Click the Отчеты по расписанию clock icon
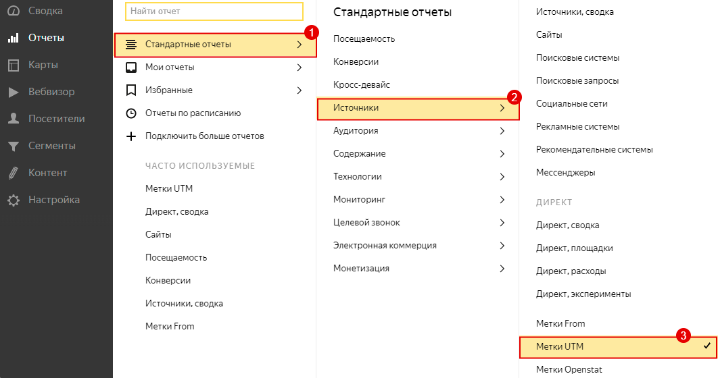 [131, 113]
